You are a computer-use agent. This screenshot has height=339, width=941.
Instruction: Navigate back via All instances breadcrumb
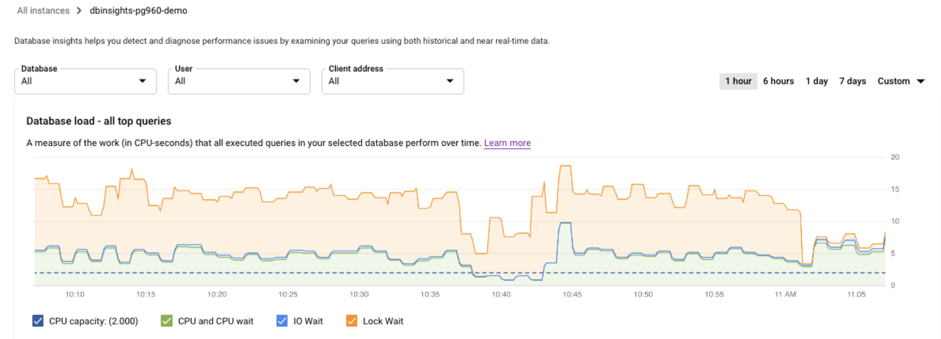tap(44, 10)
